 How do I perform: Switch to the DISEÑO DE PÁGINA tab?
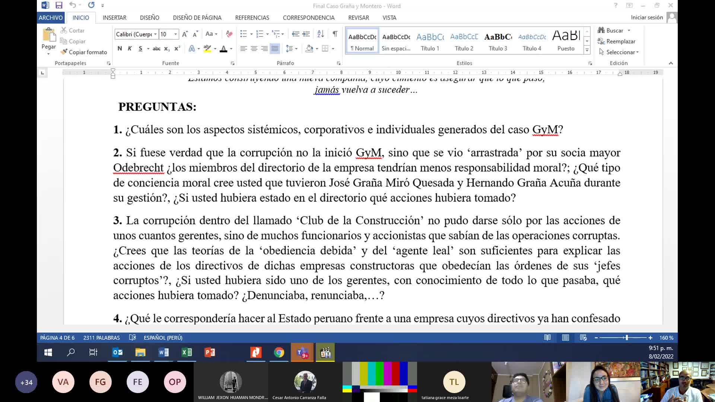[x=197, y=17]
